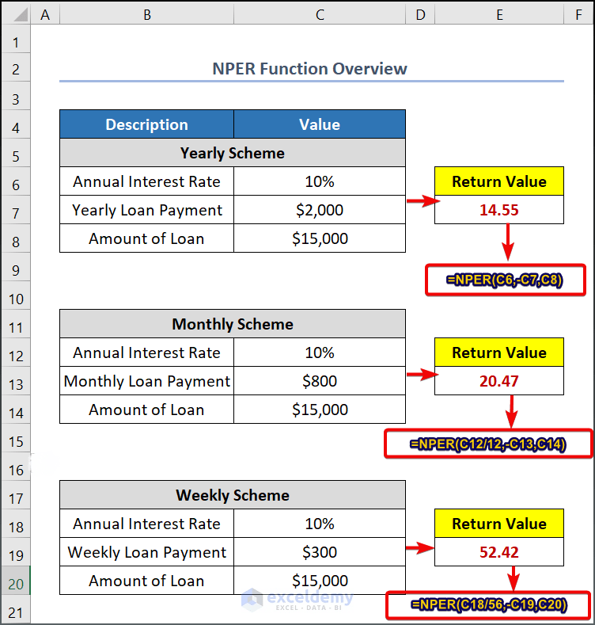
Task: Select row 2 header
Action: tap(16, 69)
